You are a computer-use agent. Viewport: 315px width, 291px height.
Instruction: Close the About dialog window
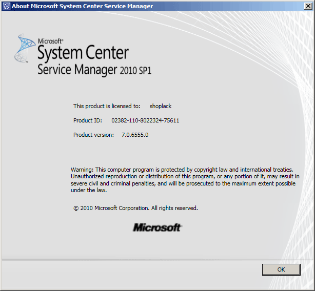pos(308,6)
